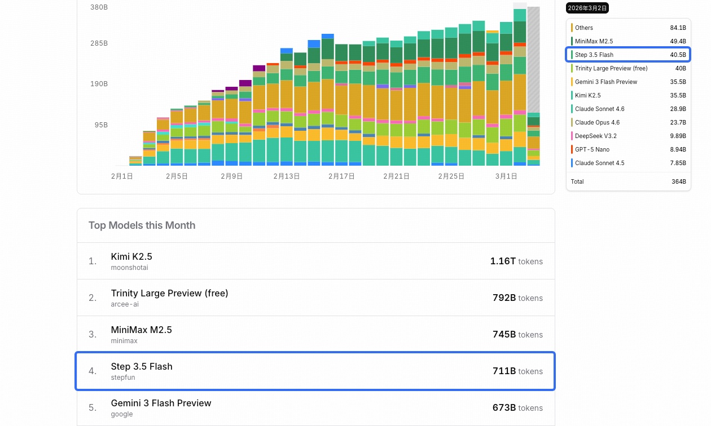
Task: Select DeepSeek V3.2 pink legend swatch
Action: (572, 136)
